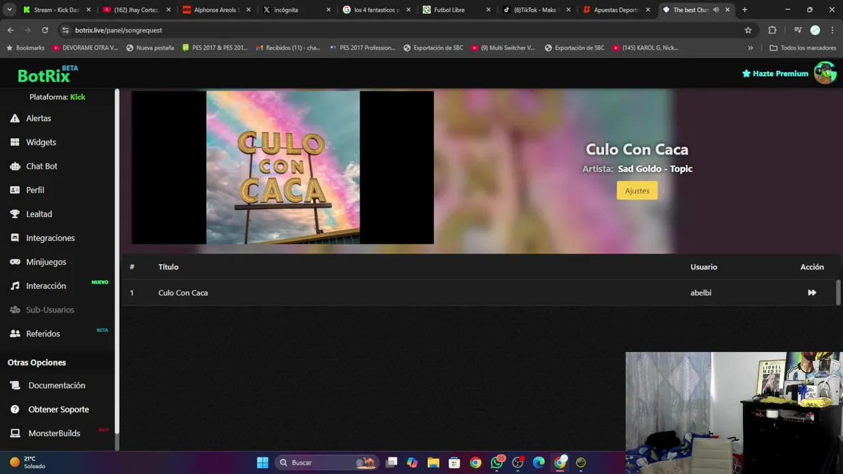Skip song Culo Con Caca

point(811,293)
